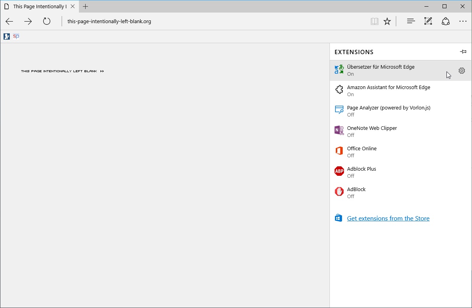The height and width of the screenshot is (308, 472).
Task: Open the More actions ellipsis menu
Action: click(x=463, y=22)
